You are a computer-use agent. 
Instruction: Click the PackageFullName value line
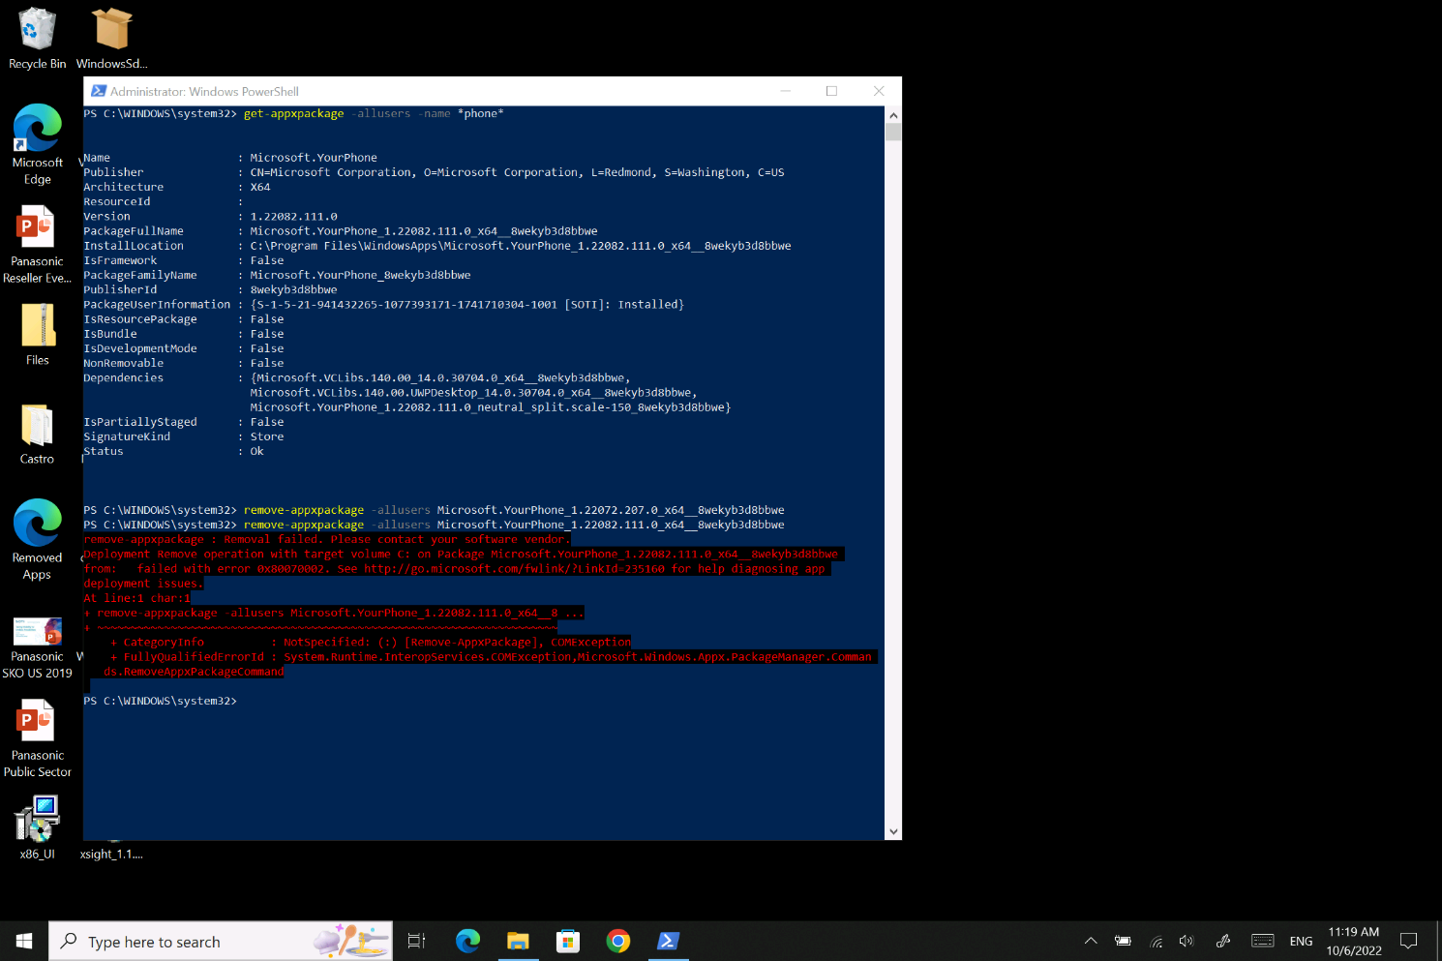pyautogui.click(x=424, y=231)
